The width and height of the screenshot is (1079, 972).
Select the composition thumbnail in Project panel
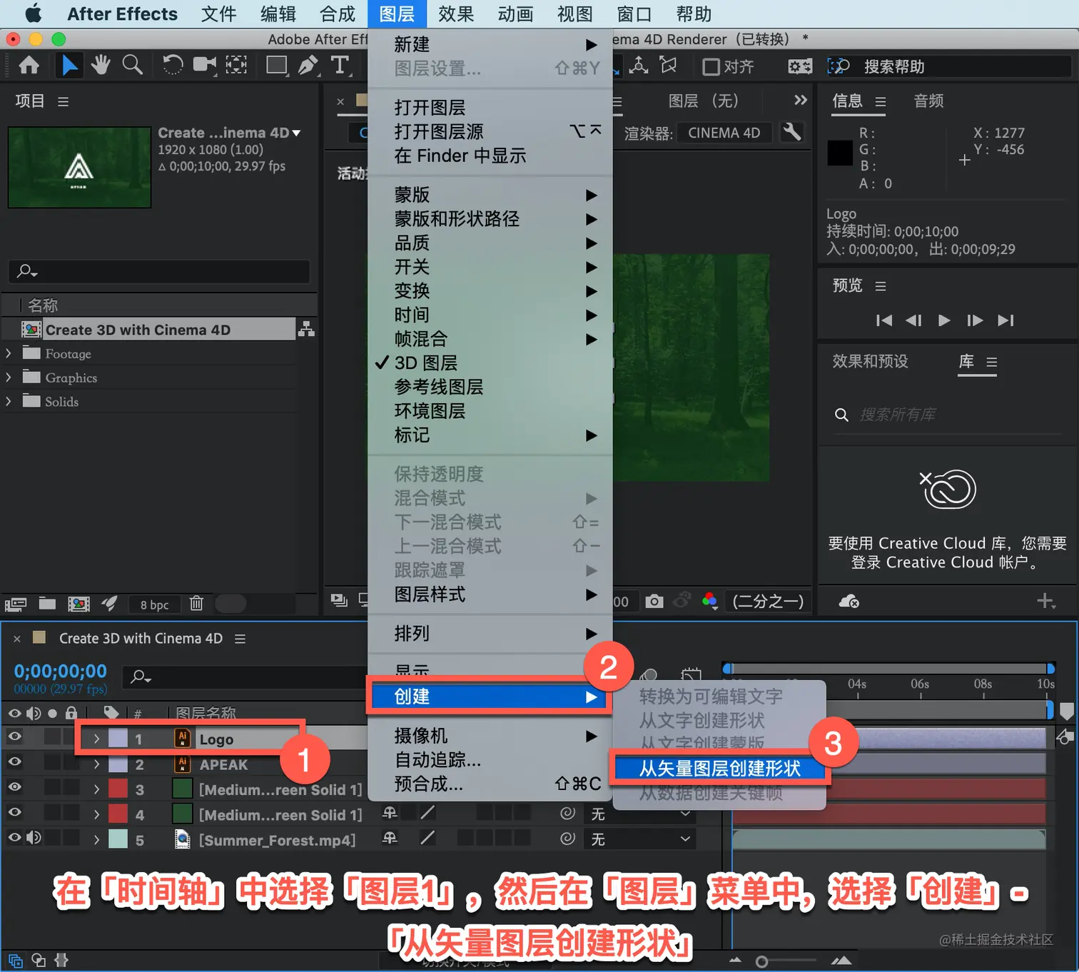click(x=79, y=168)
